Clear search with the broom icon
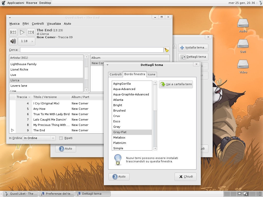This screenshot has width=263, height=197. coord(166,50)
